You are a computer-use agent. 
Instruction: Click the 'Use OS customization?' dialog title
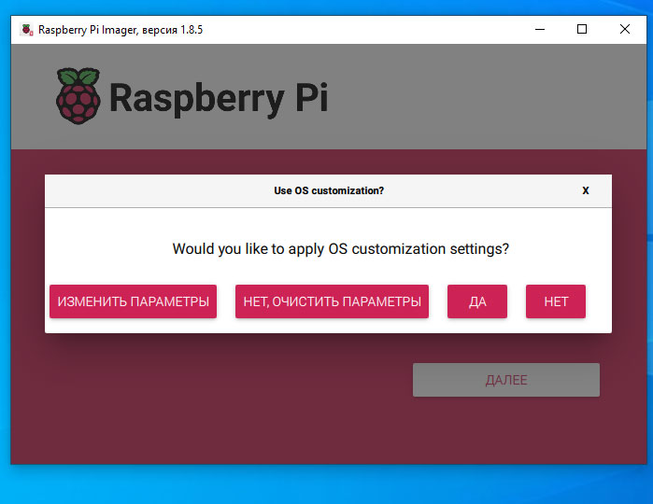tap(329, 190)
